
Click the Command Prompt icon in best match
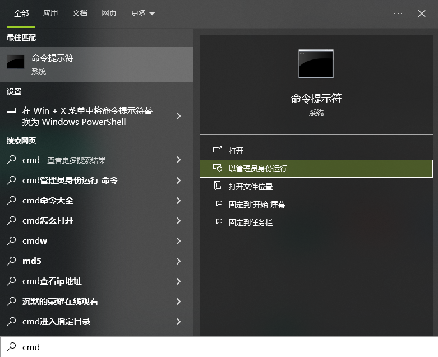coord(15,62)
